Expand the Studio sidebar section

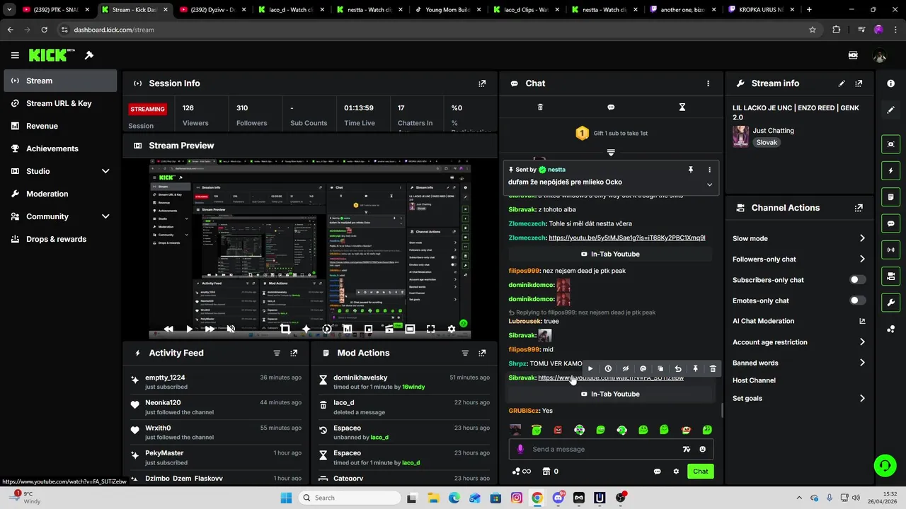pos(105,171)
